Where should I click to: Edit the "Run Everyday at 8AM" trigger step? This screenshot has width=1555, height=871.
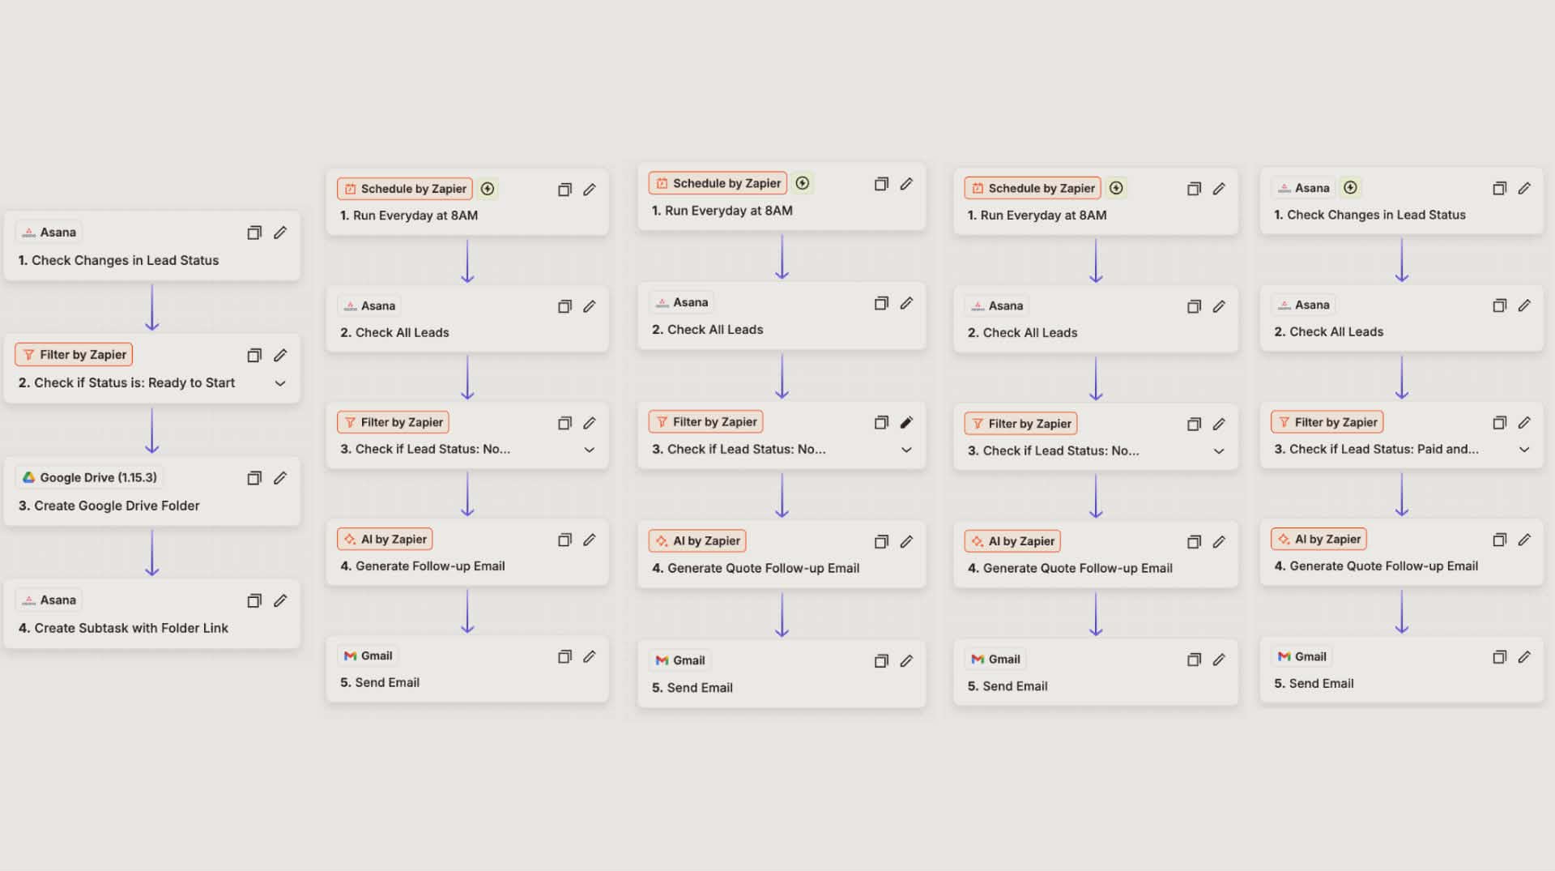point(590,189)
